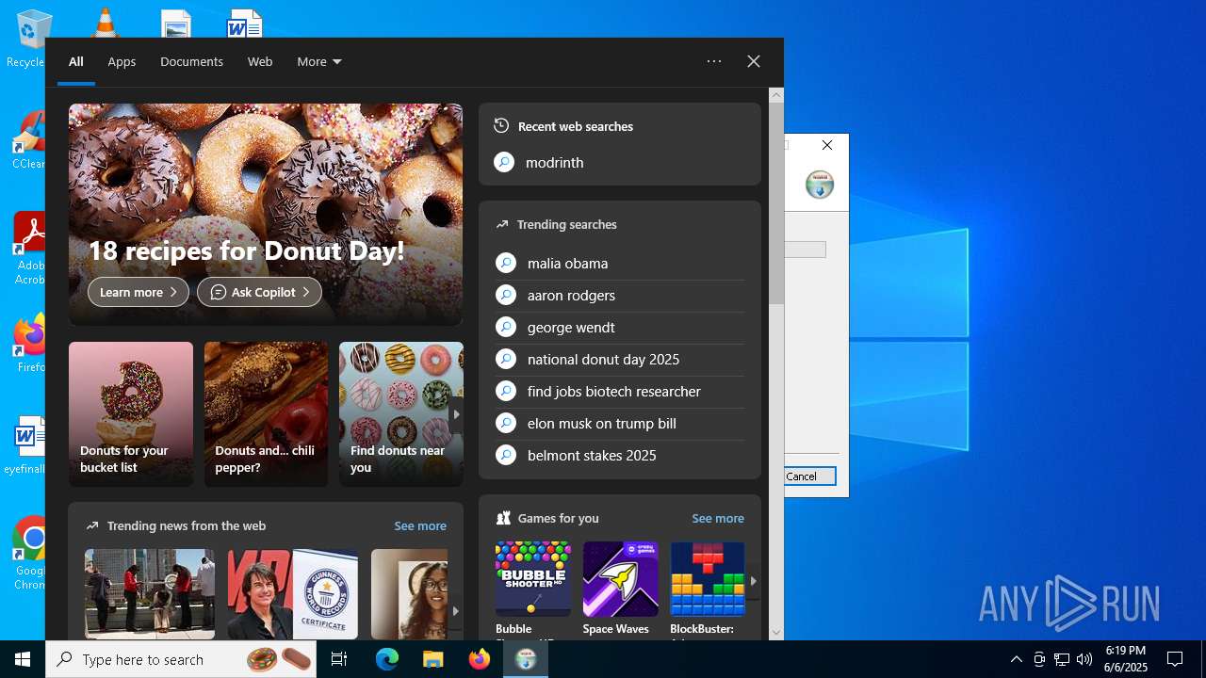The image size is (1206, 678).
Task: Open the Space Waves game tile
Action: pos(620,589)
